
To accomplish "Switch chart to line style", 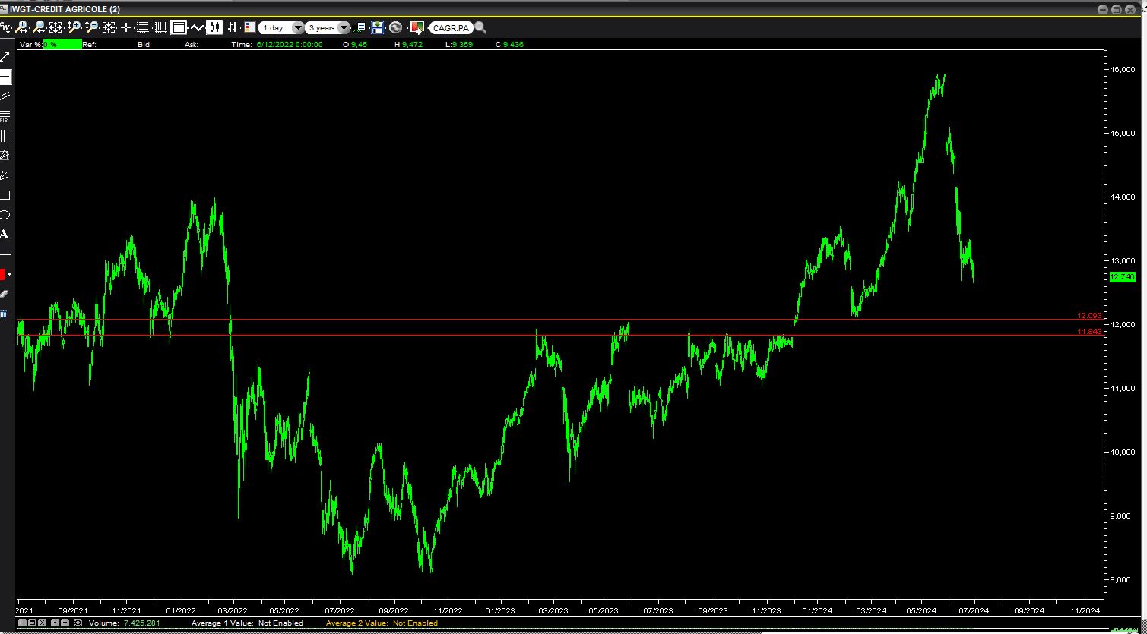I will pyautogui.click(x=197, y=27).
